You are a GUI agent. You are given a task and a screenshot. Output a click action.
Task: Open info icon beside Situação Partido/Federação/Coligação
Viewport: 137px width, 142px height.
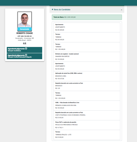[26, 55]
